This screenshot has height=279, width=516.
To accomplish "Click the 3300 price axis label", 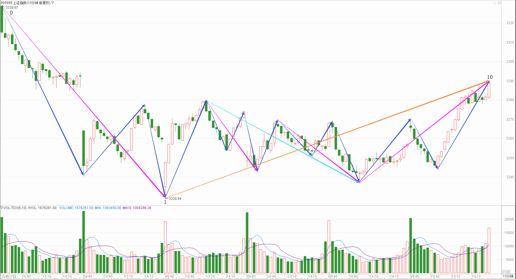I will pyautogui.click(x=510, y=62).
